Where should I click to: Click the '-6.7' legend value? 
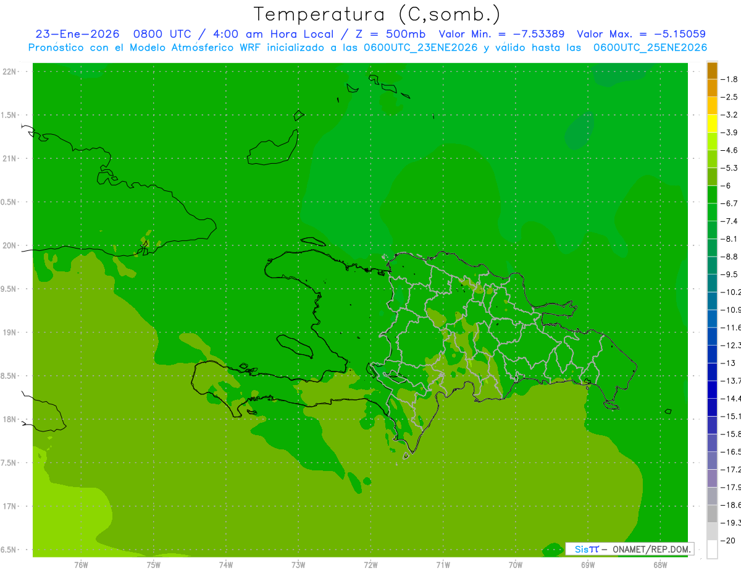[x=730, y=203]
